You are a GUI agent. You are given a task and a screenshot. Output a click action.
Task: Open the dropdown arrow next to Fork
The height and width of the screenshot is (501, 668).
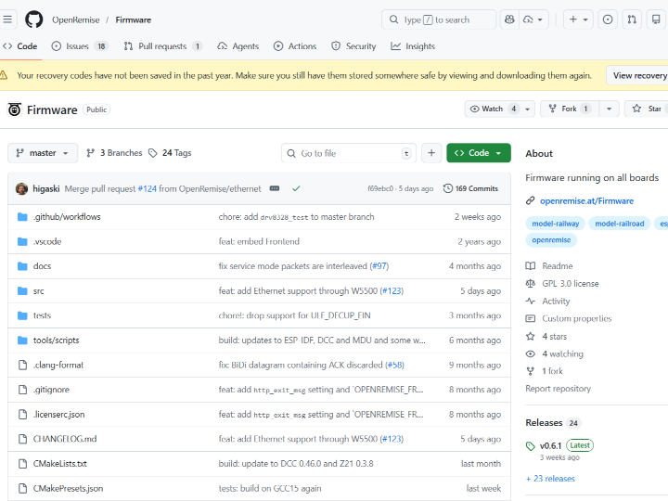click(x=609, y=109)
